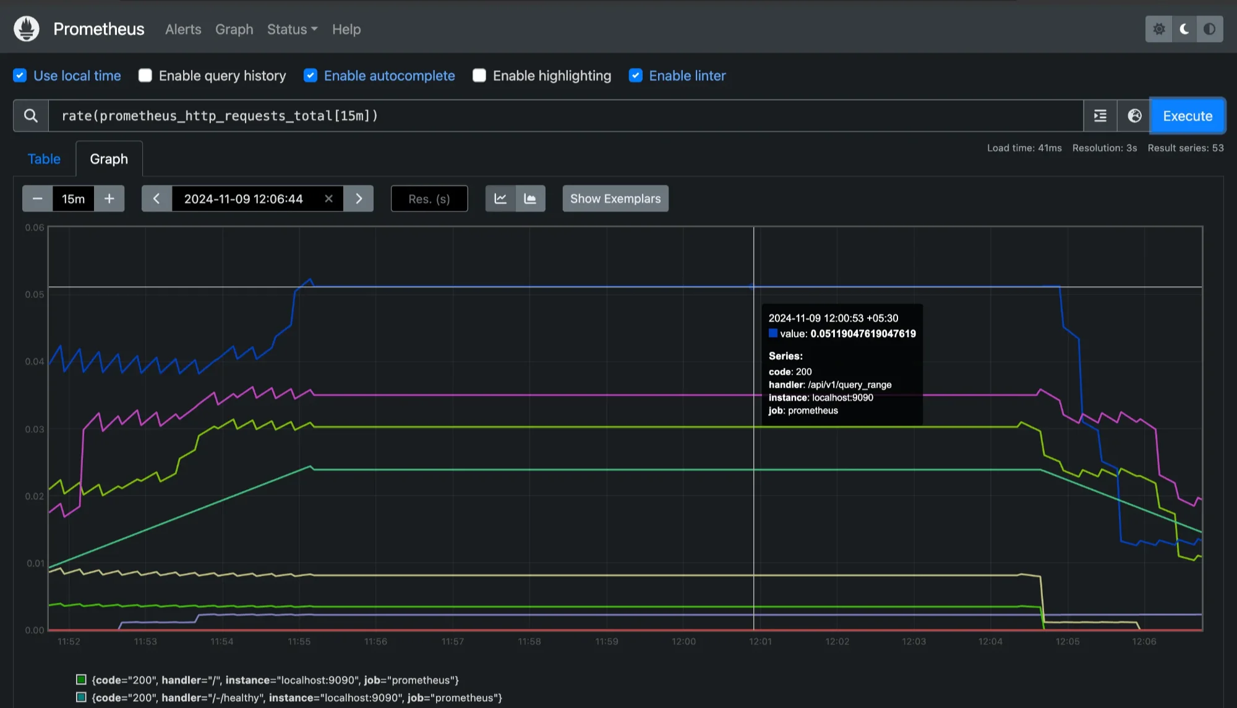1237x708 pixels.
Task: Enable query history checkbox
Action: pos(145,75)
